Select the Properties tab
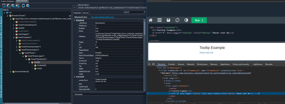Screen dimensions: 285x104 pyautogui.click(x=77, y=13)
